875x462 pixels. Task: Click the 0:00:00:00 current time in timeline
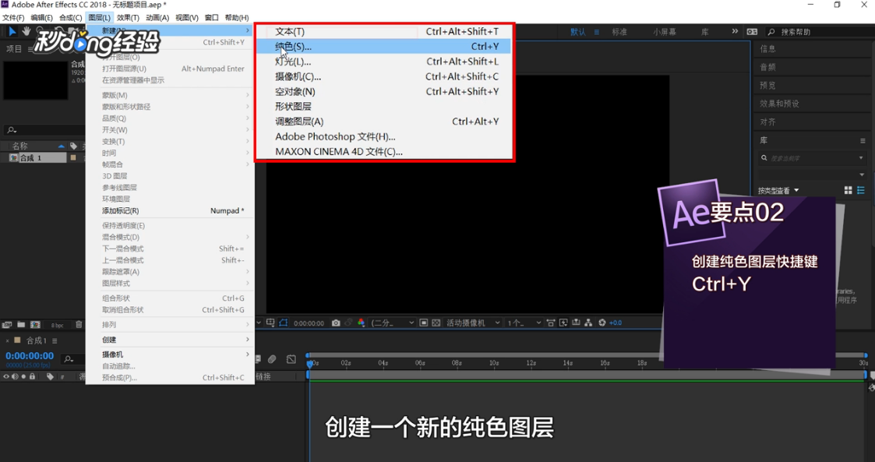pos(30,356)
